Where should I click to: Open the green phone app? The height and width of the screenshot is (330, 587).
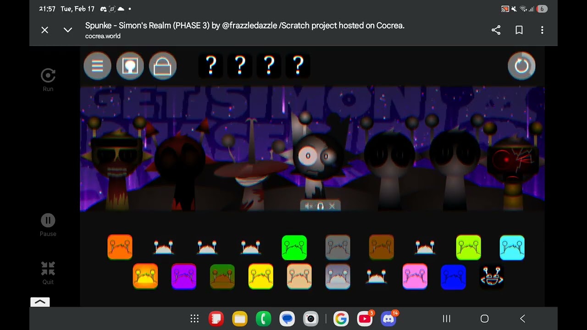pos(263,319)
